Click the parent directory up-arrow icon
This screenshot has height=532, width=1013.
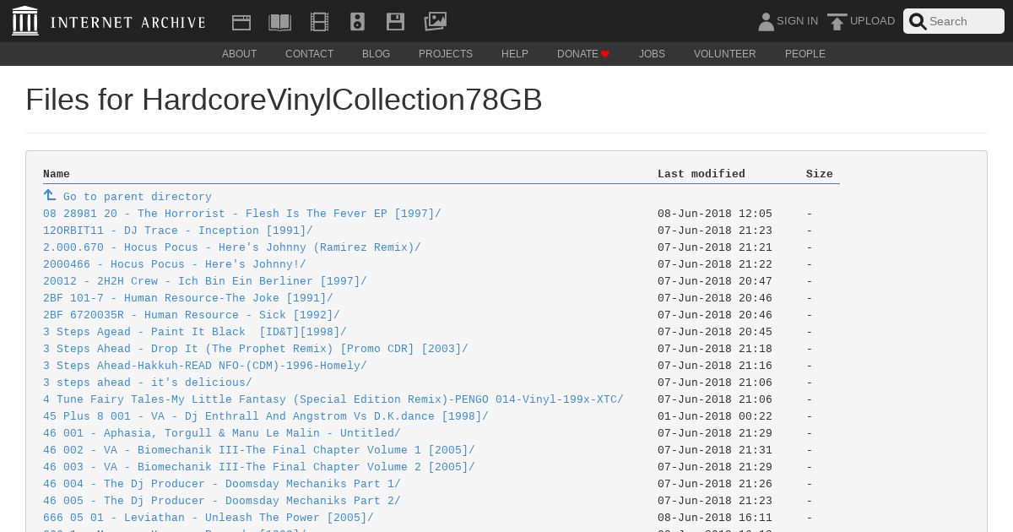click(x=50, y=195)
